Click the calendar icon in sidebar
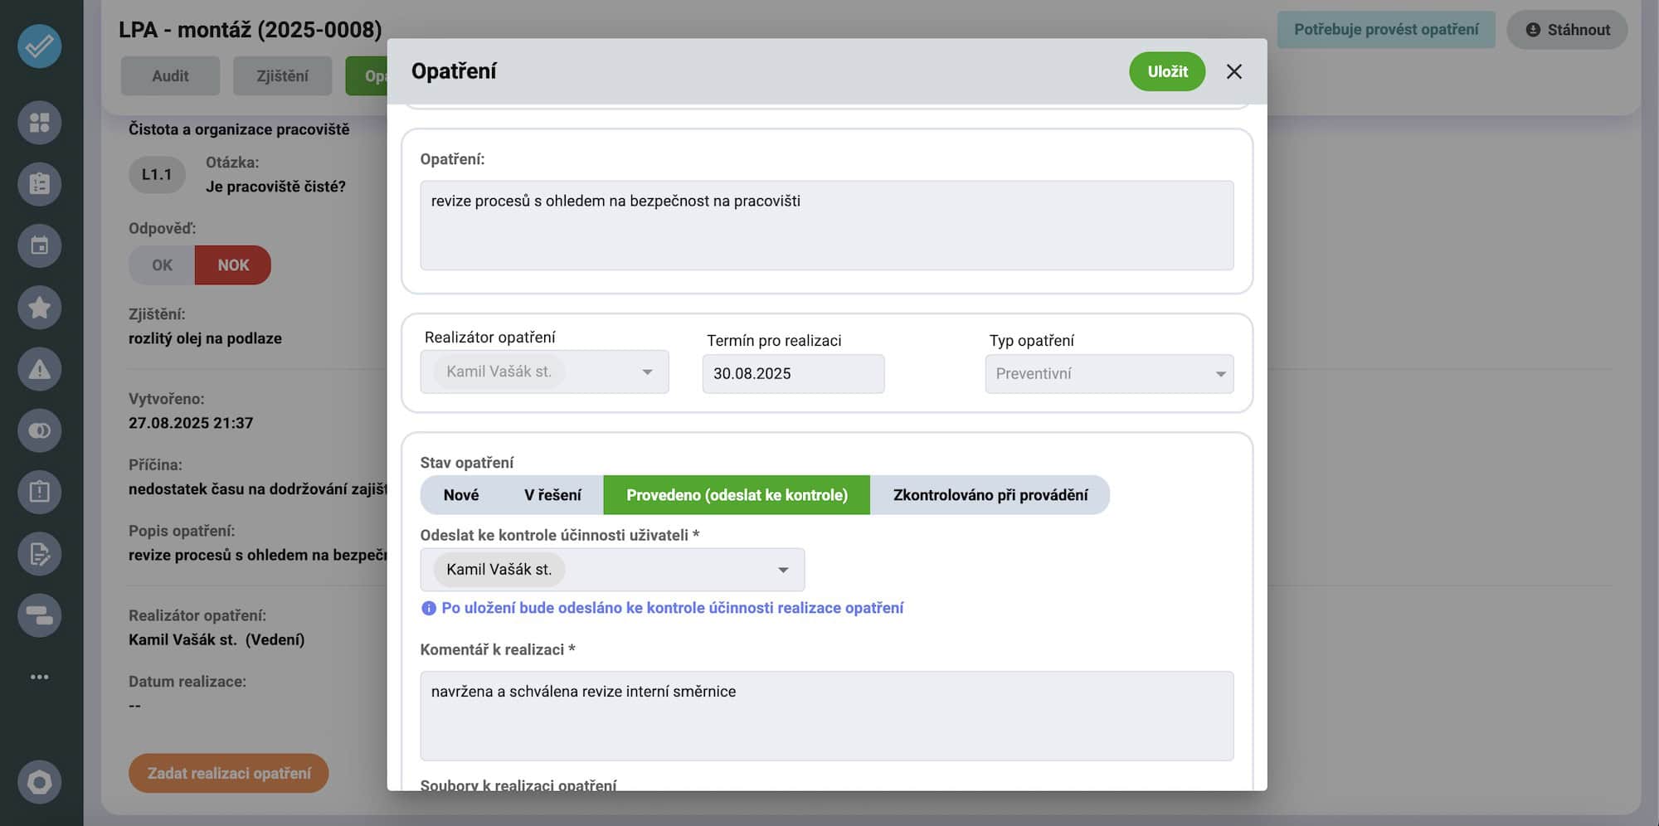Viewport: 1659px width, 826px height. pyautogui.click(x=39, y=245)
